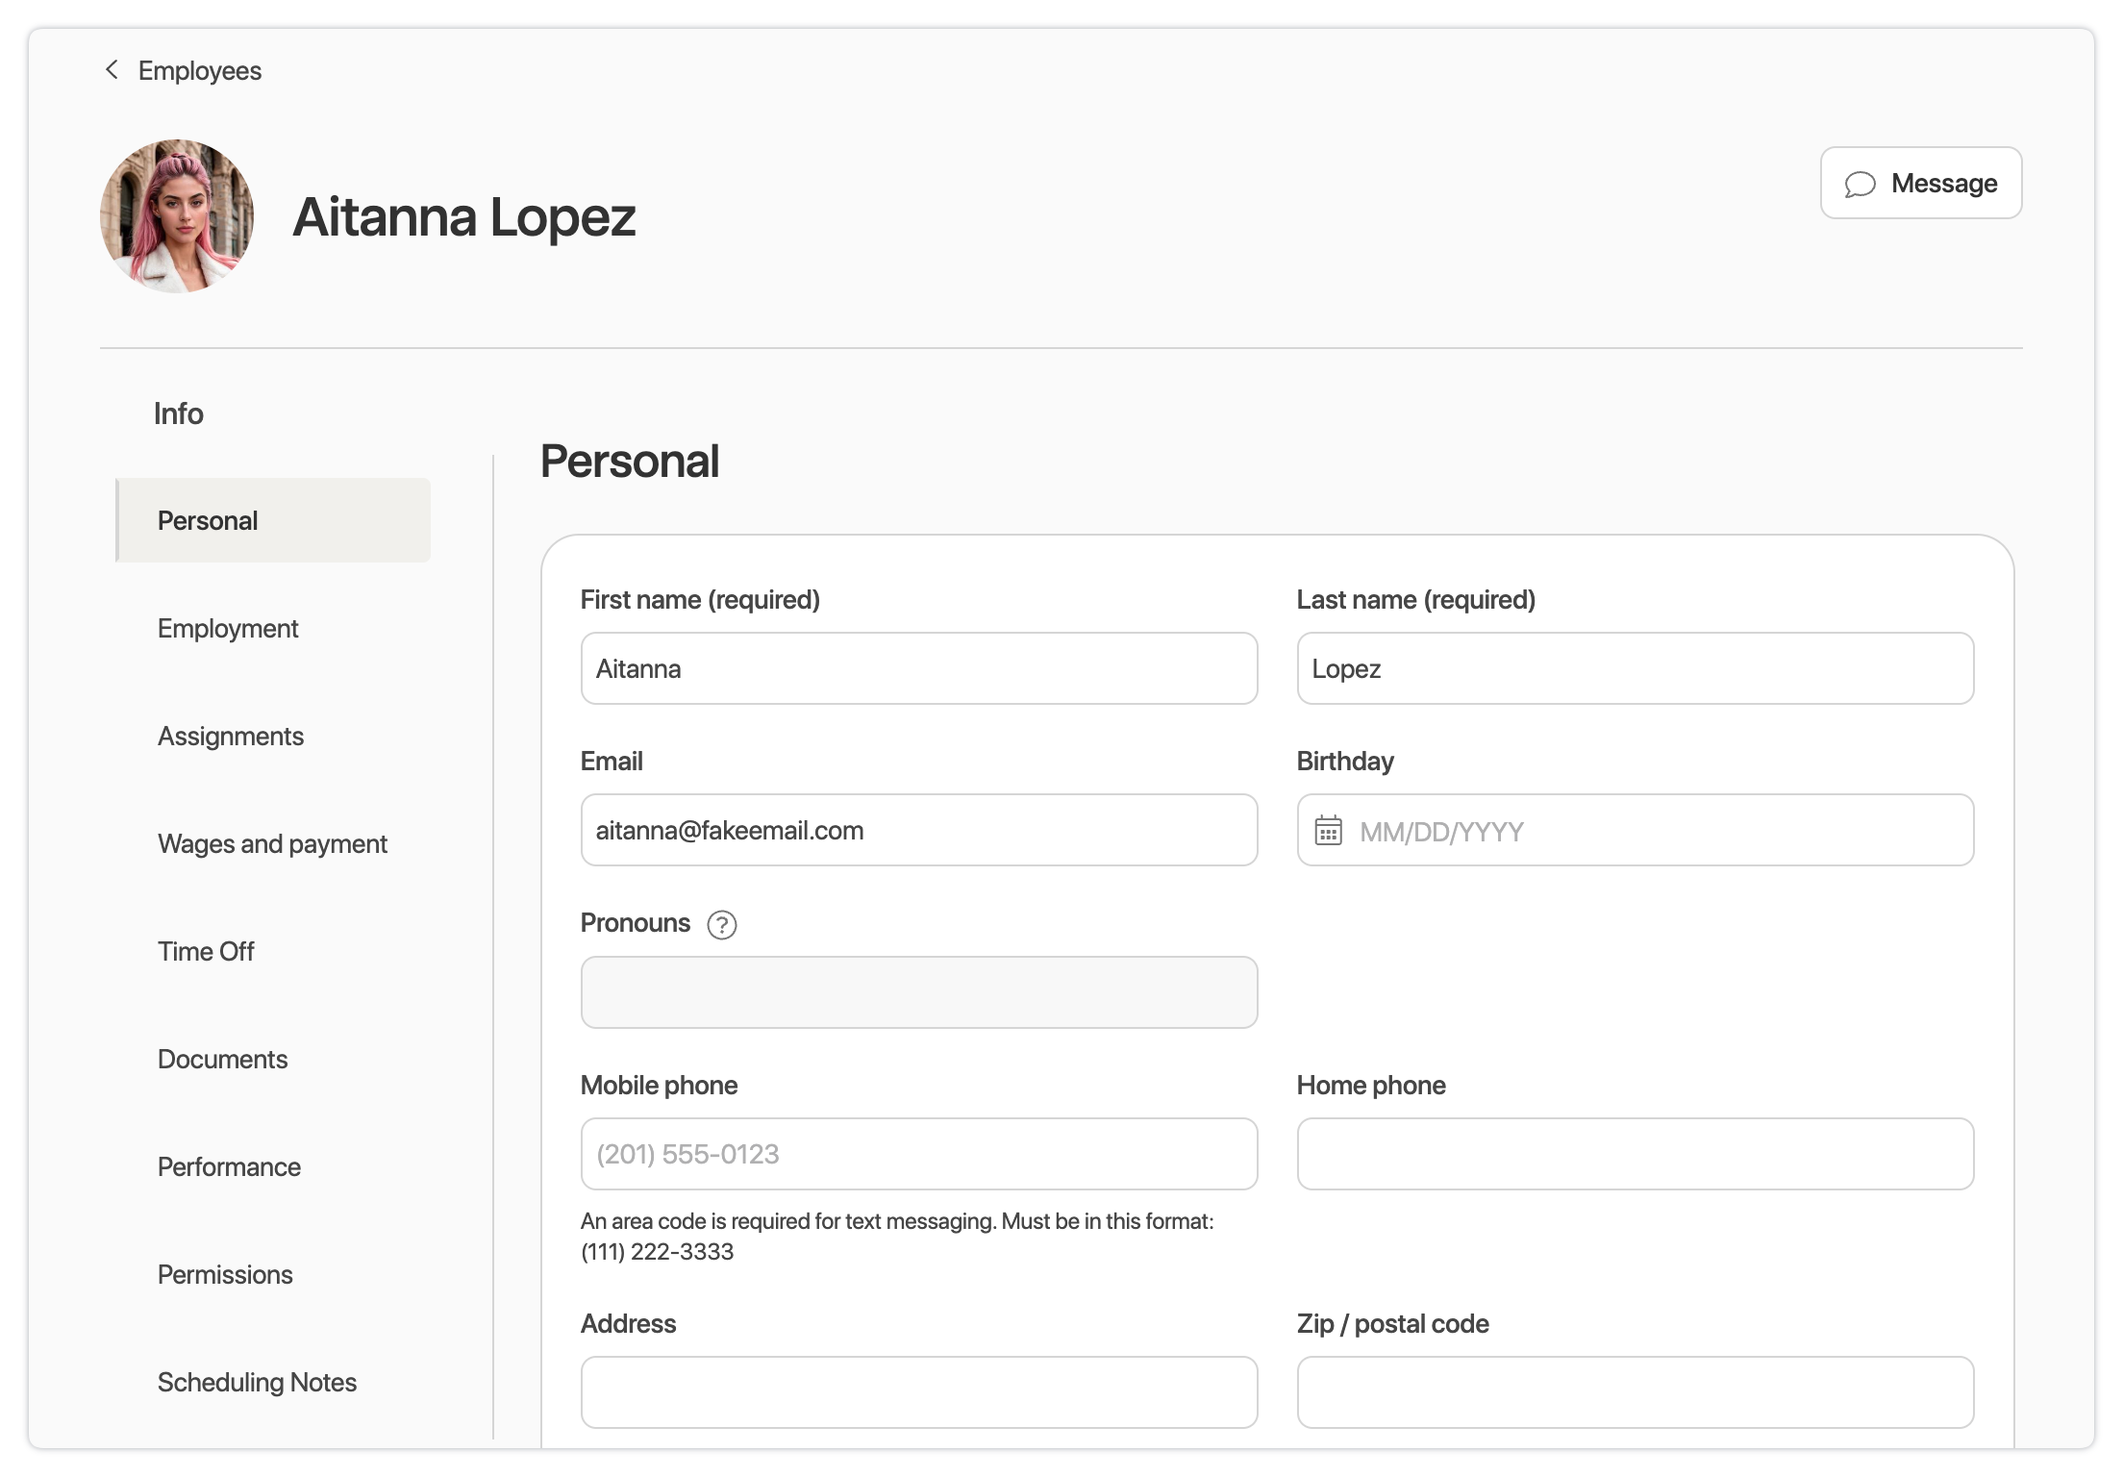Image resolution: width=2123 pixels, height=1477 pixels.
Task: View the Performance section
Action: coord(229,1167)
